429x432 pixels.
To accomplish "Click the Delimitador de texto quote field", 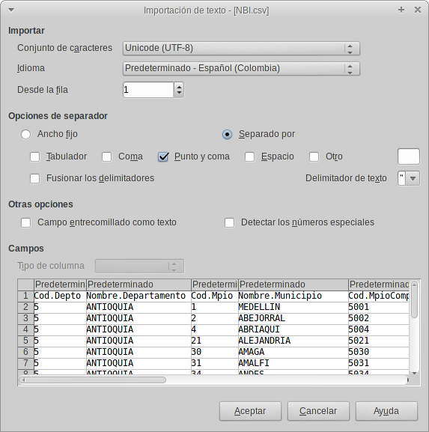I will point(402,178).
